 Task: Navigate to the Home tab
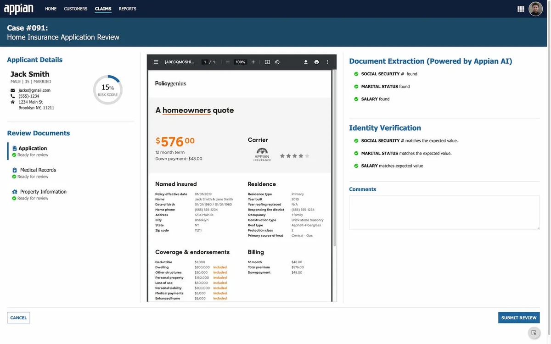pos(51,9)
